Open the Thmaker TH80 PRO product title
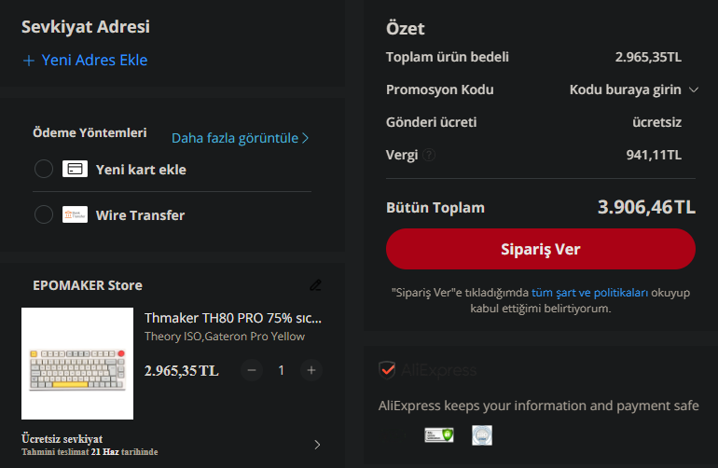The width and height of the screenshot is (718, 468). [233, 317]
